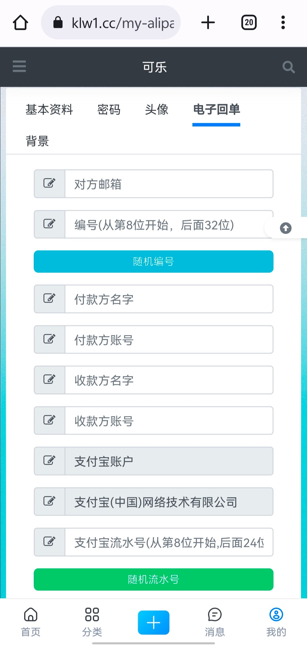Go to 首页 in bottom navigation
Viewport: 307px width, 645px height.
pyautogui.click(x=31, y=622)
